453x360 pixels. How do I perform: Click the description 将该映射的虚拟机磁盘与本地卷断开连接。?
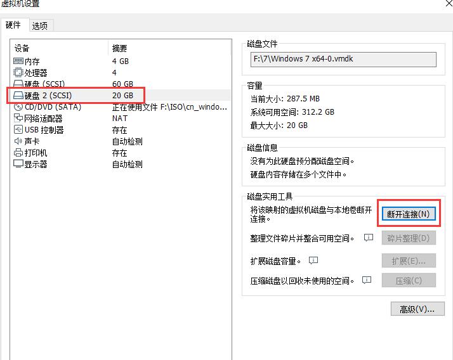[311, 214]
